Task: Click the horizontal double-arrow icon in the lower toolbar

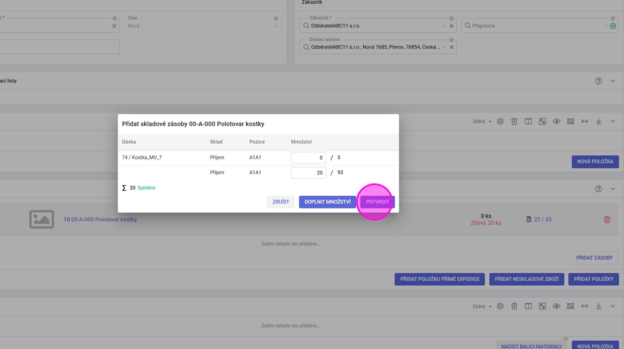Action: pyautogui.click(x=584, y=306)
